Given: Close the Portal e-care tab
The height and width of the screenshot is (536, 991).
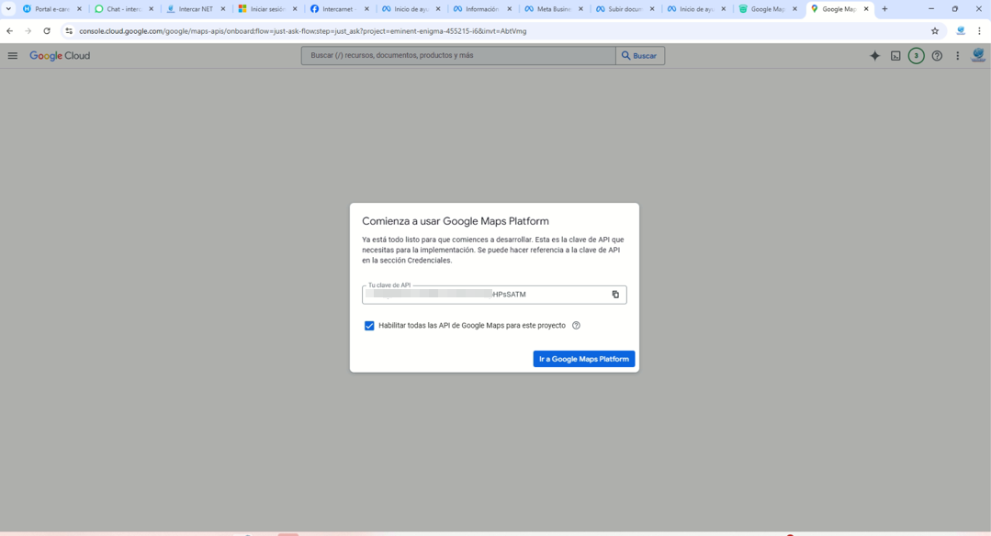Looking at the screenshot, I should point(79,9).
